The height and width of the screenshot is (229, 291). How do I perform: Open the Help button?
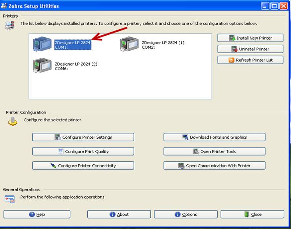pyautogui.click(x=37, y=214)
